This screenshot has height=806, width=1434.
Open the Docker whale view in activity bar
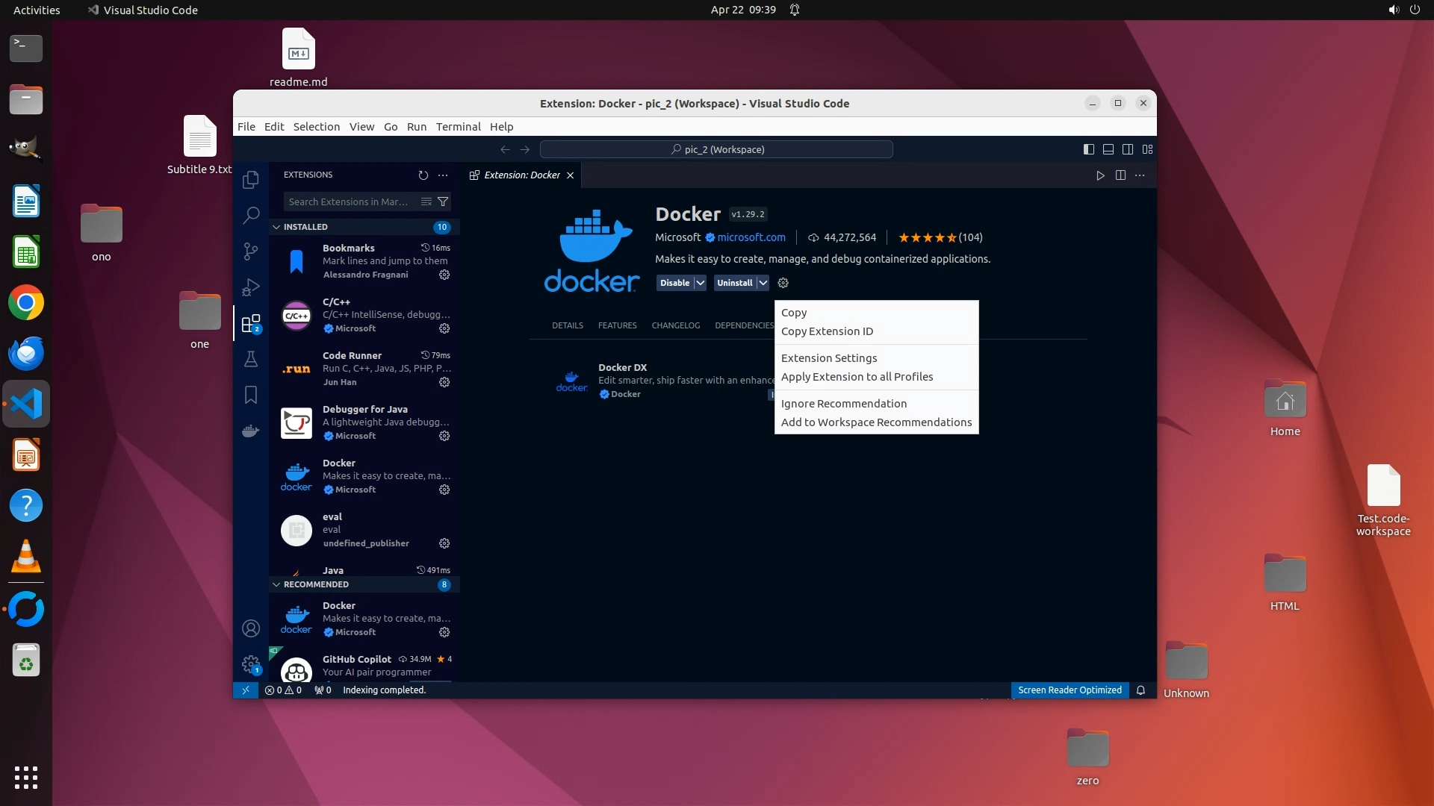tap(251, 431)
